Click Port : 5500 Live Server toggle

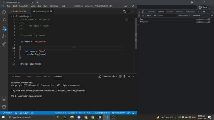pyautogui.click(x=118, y=113)
